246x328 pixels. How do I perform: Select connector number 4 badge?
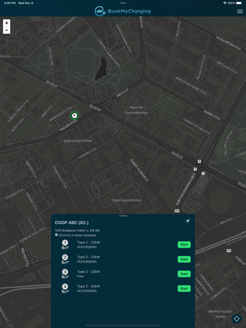click(65, 287)
